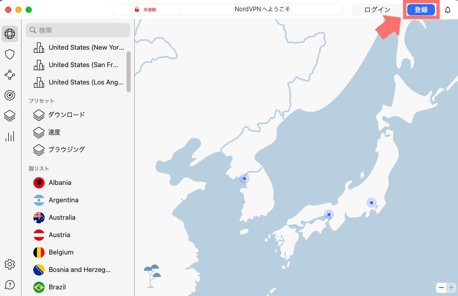Zoom out the map with minus button
Screen dimensions: 458x296
(x=441, y=287)
